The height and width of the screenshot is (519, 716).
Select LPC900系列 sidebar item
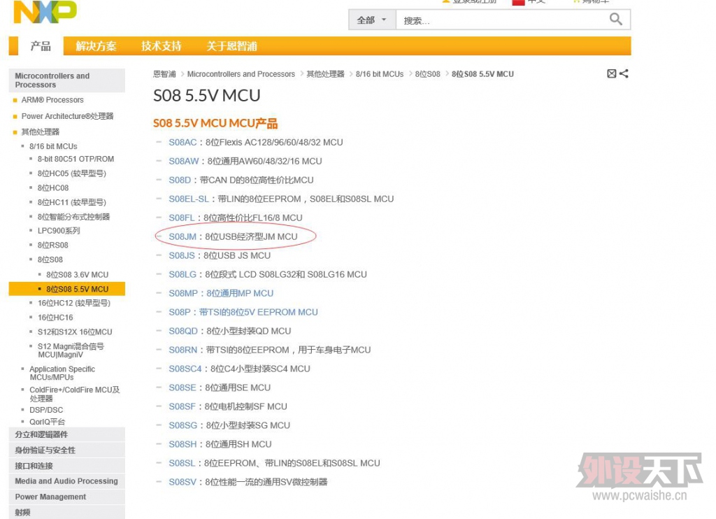[x=59, y=231]
